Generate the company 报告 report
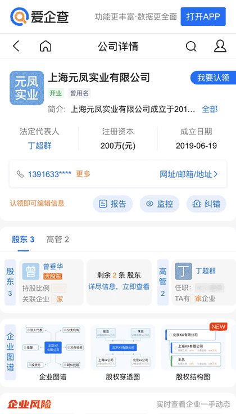The image size is (236, 414). (112, 204)
